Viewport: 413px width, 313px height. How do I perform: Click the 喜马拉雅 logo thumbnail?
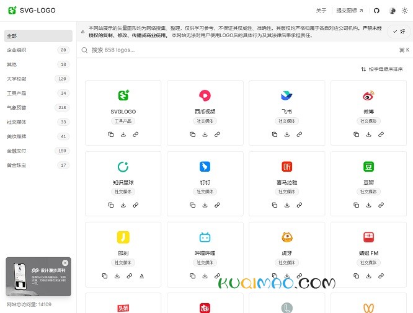[286, 166]
